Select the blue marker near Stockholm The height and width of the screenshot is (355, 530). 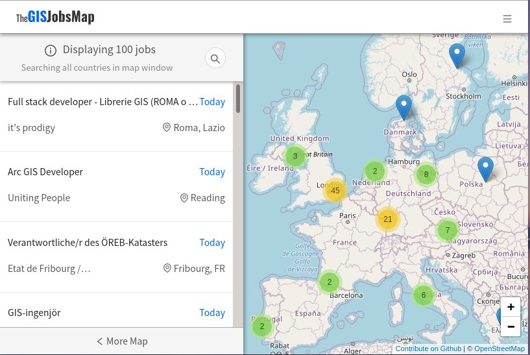pyautogui.click(x=457, y=56)
